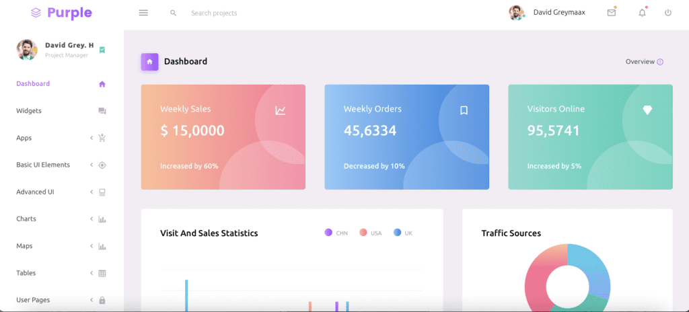The height and width of the screenshot is (312, 689).
Task: Expand the Tables submenu chevron
Action: point(92,273)
